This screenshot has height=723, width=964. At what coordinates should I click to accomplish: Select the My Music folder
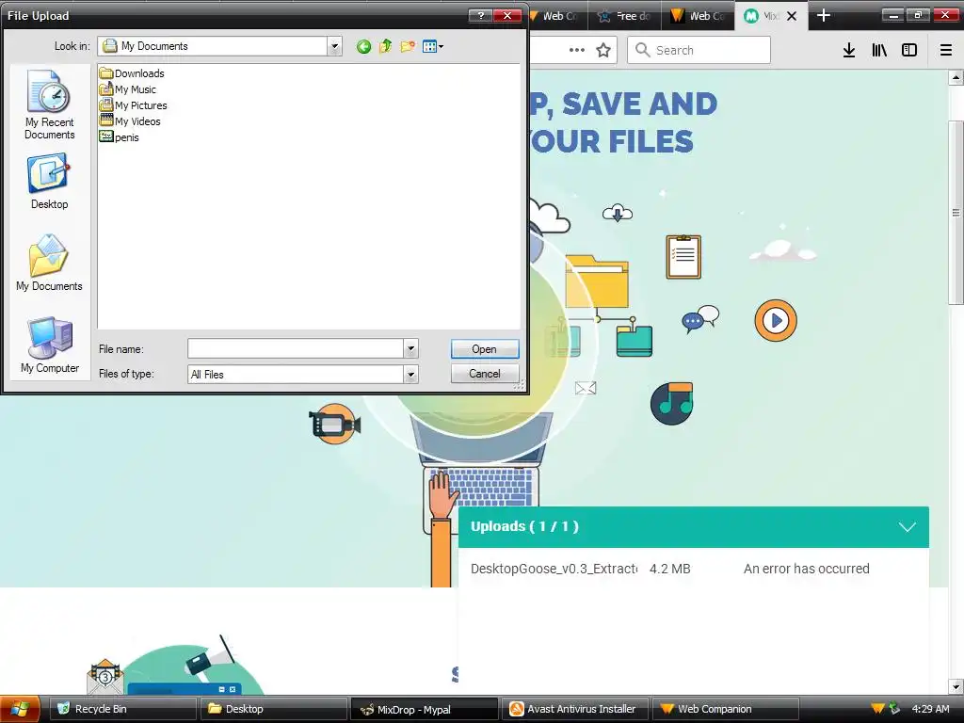(128, 89)
